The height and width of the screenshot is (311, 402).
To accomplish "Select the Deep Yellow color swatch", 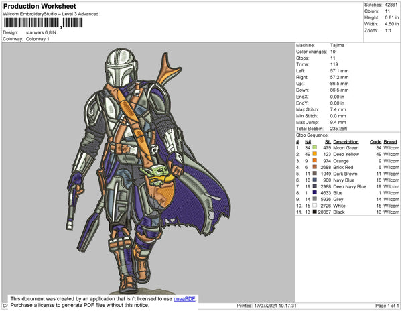I will click(314, 154).
